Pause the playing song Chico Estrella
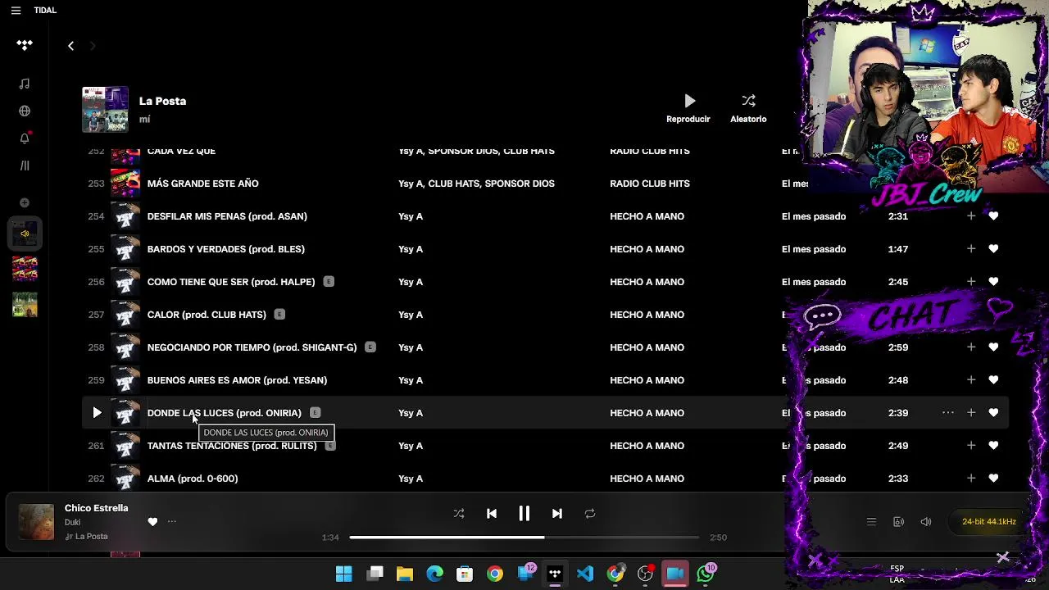 pyautogui.click(x=524, y=514)
